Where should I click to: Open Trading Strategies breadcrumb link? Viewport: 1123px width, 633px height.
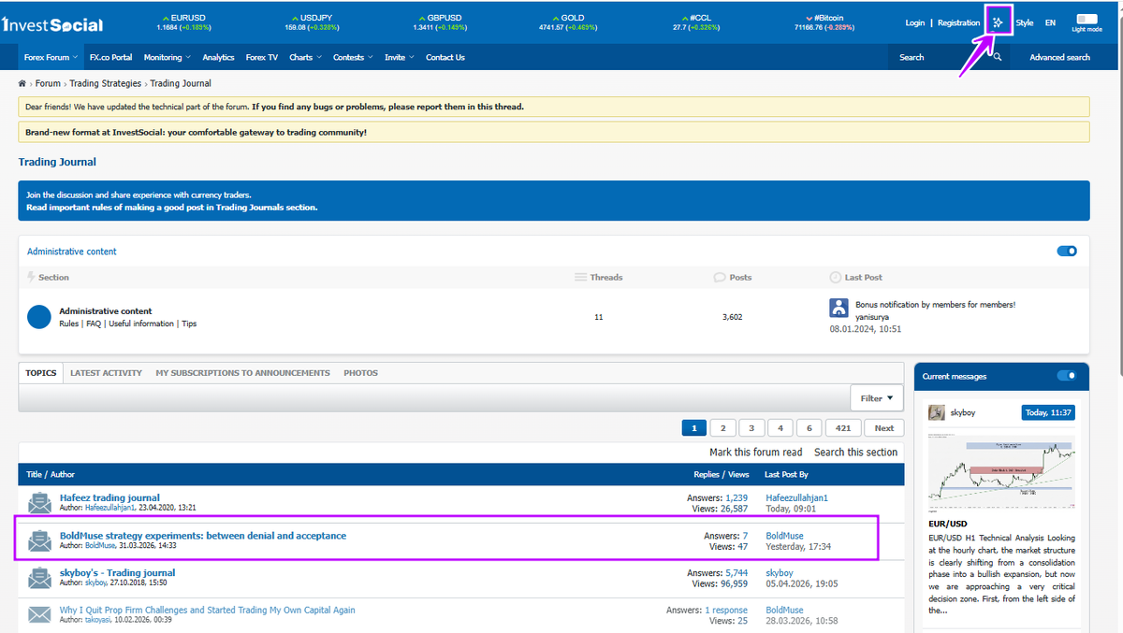(105, 83)
